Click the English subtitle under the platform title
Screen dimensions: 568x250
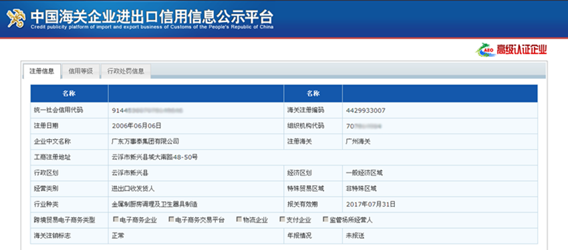152,27
